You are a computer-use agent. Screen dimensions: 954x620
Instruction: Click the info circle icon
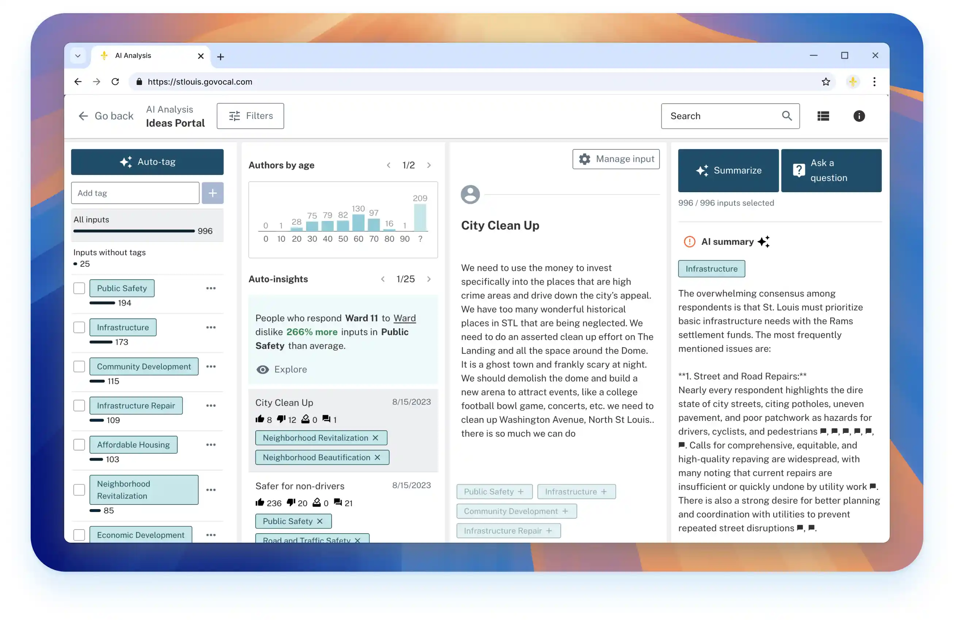(859, 116)
